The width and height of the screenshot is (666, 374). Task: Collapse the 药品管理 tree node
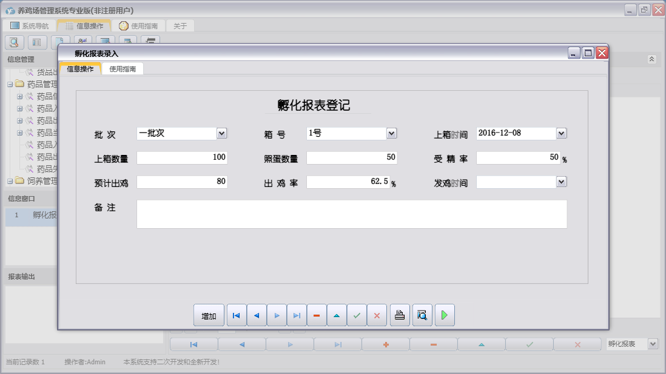point(10,84)
